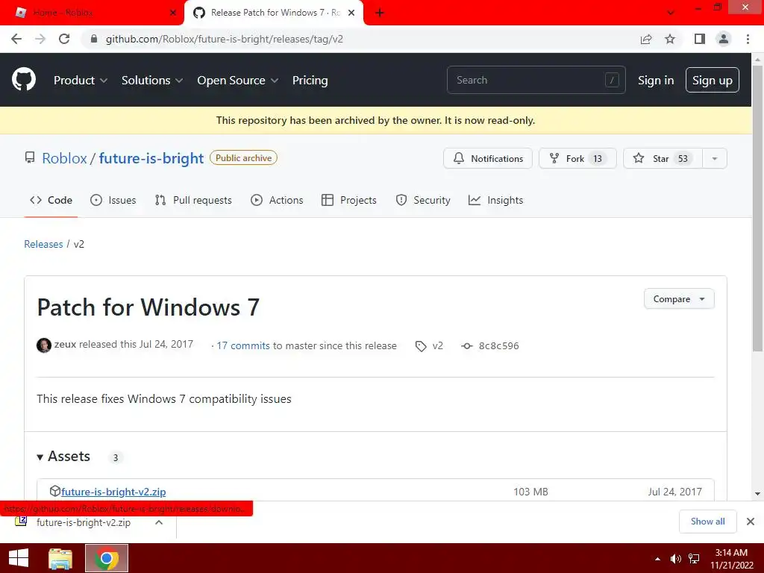The width and height of the screenshot is (764, 573).
Task: Click the Notifications bell button
Action: pyautogui.click(x=488, y=158)
